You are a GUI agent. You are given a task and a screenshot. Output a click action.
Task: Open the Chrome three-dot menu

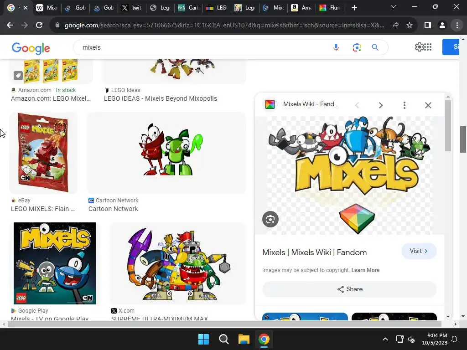coord(457,26)
